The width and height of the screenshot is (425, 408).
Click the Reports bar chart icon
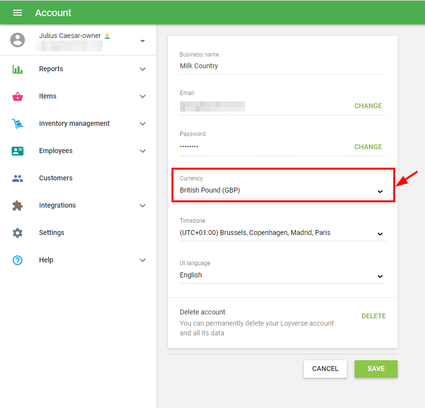click(18, 69)
